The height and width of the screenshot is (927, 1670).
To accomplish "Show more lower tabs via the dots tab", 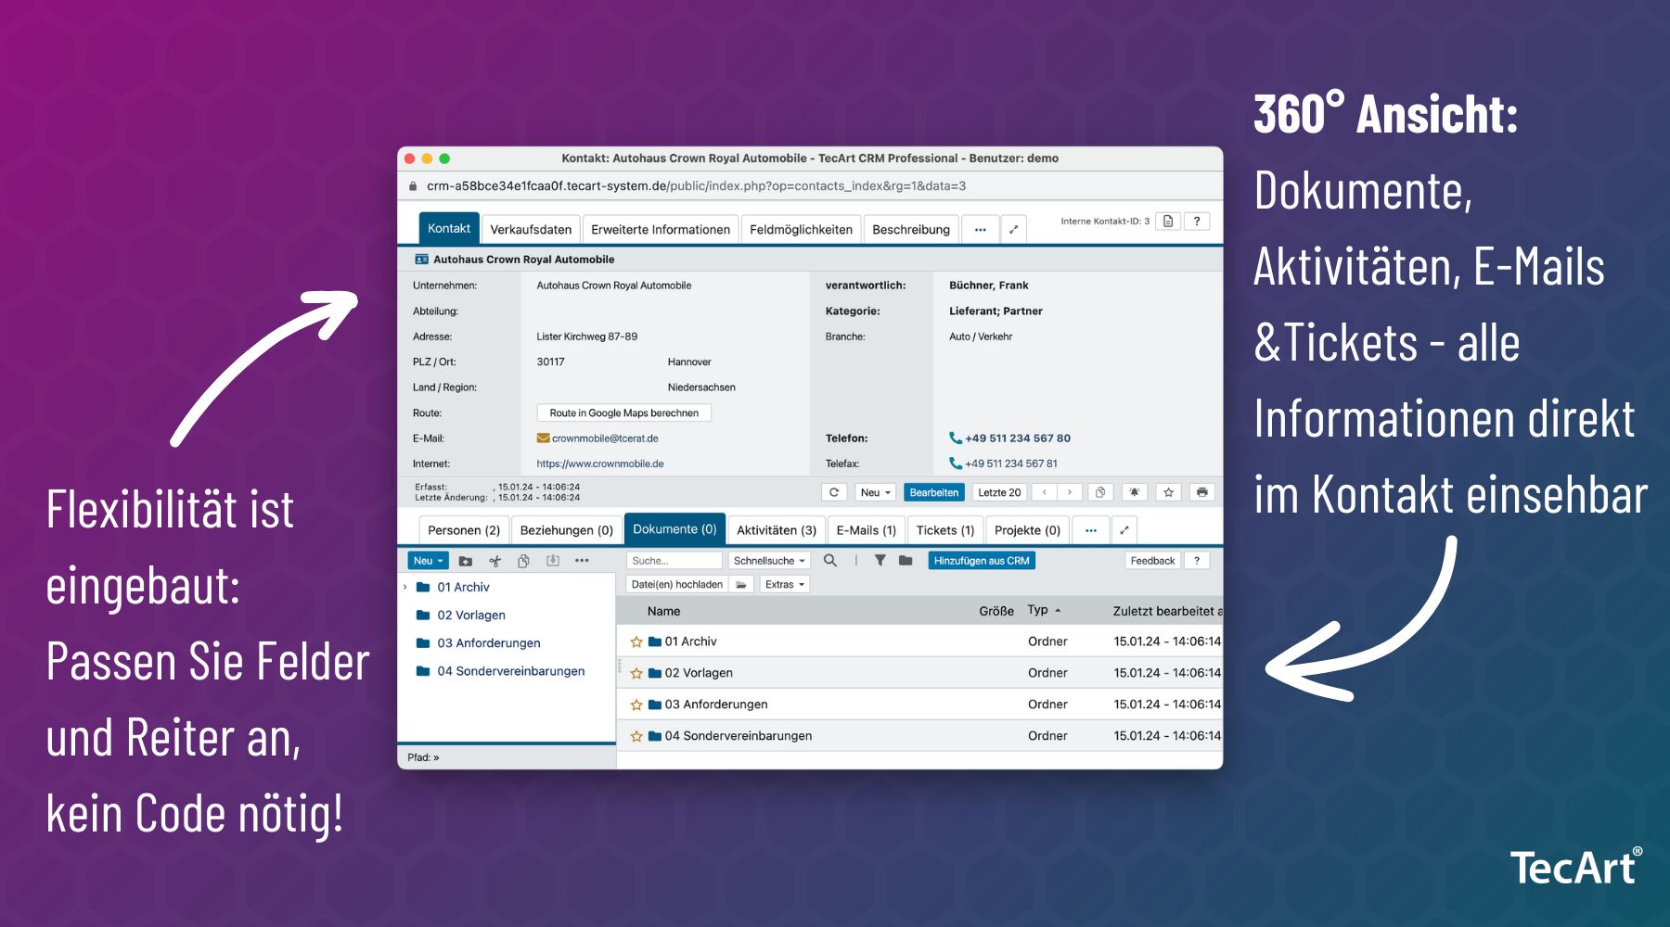I will click(1091, 530).
